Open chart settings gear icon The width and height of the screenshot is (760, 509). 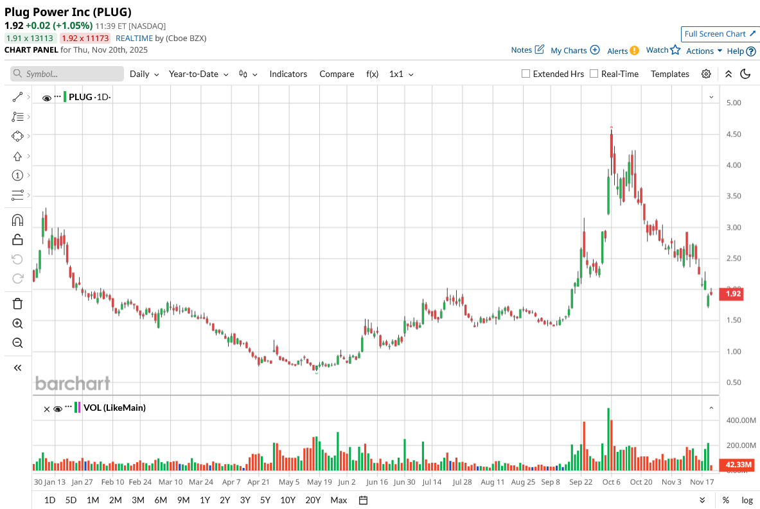(706, 74)
